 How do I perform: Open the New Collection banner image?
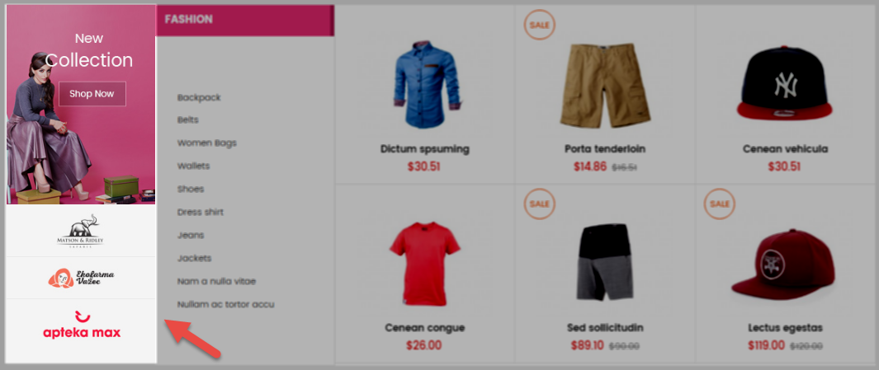(81, 105)
